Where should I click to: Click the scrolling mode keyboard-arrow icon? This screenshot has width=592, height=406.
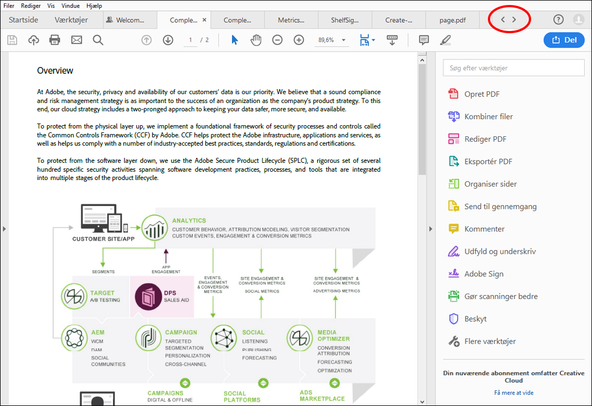click(x=392, y=40)
